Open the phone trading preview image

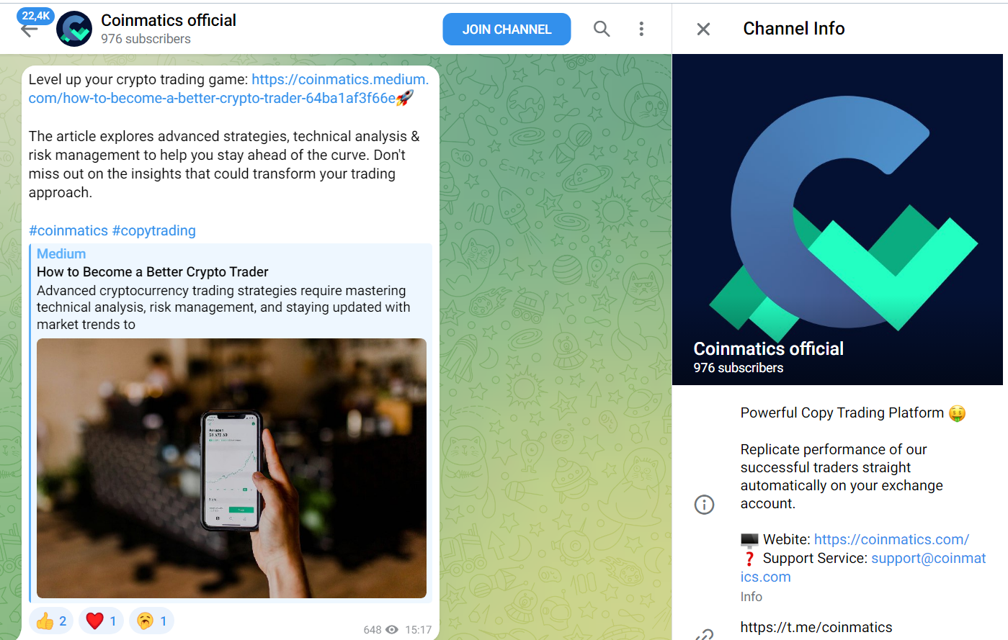(231, 468)
